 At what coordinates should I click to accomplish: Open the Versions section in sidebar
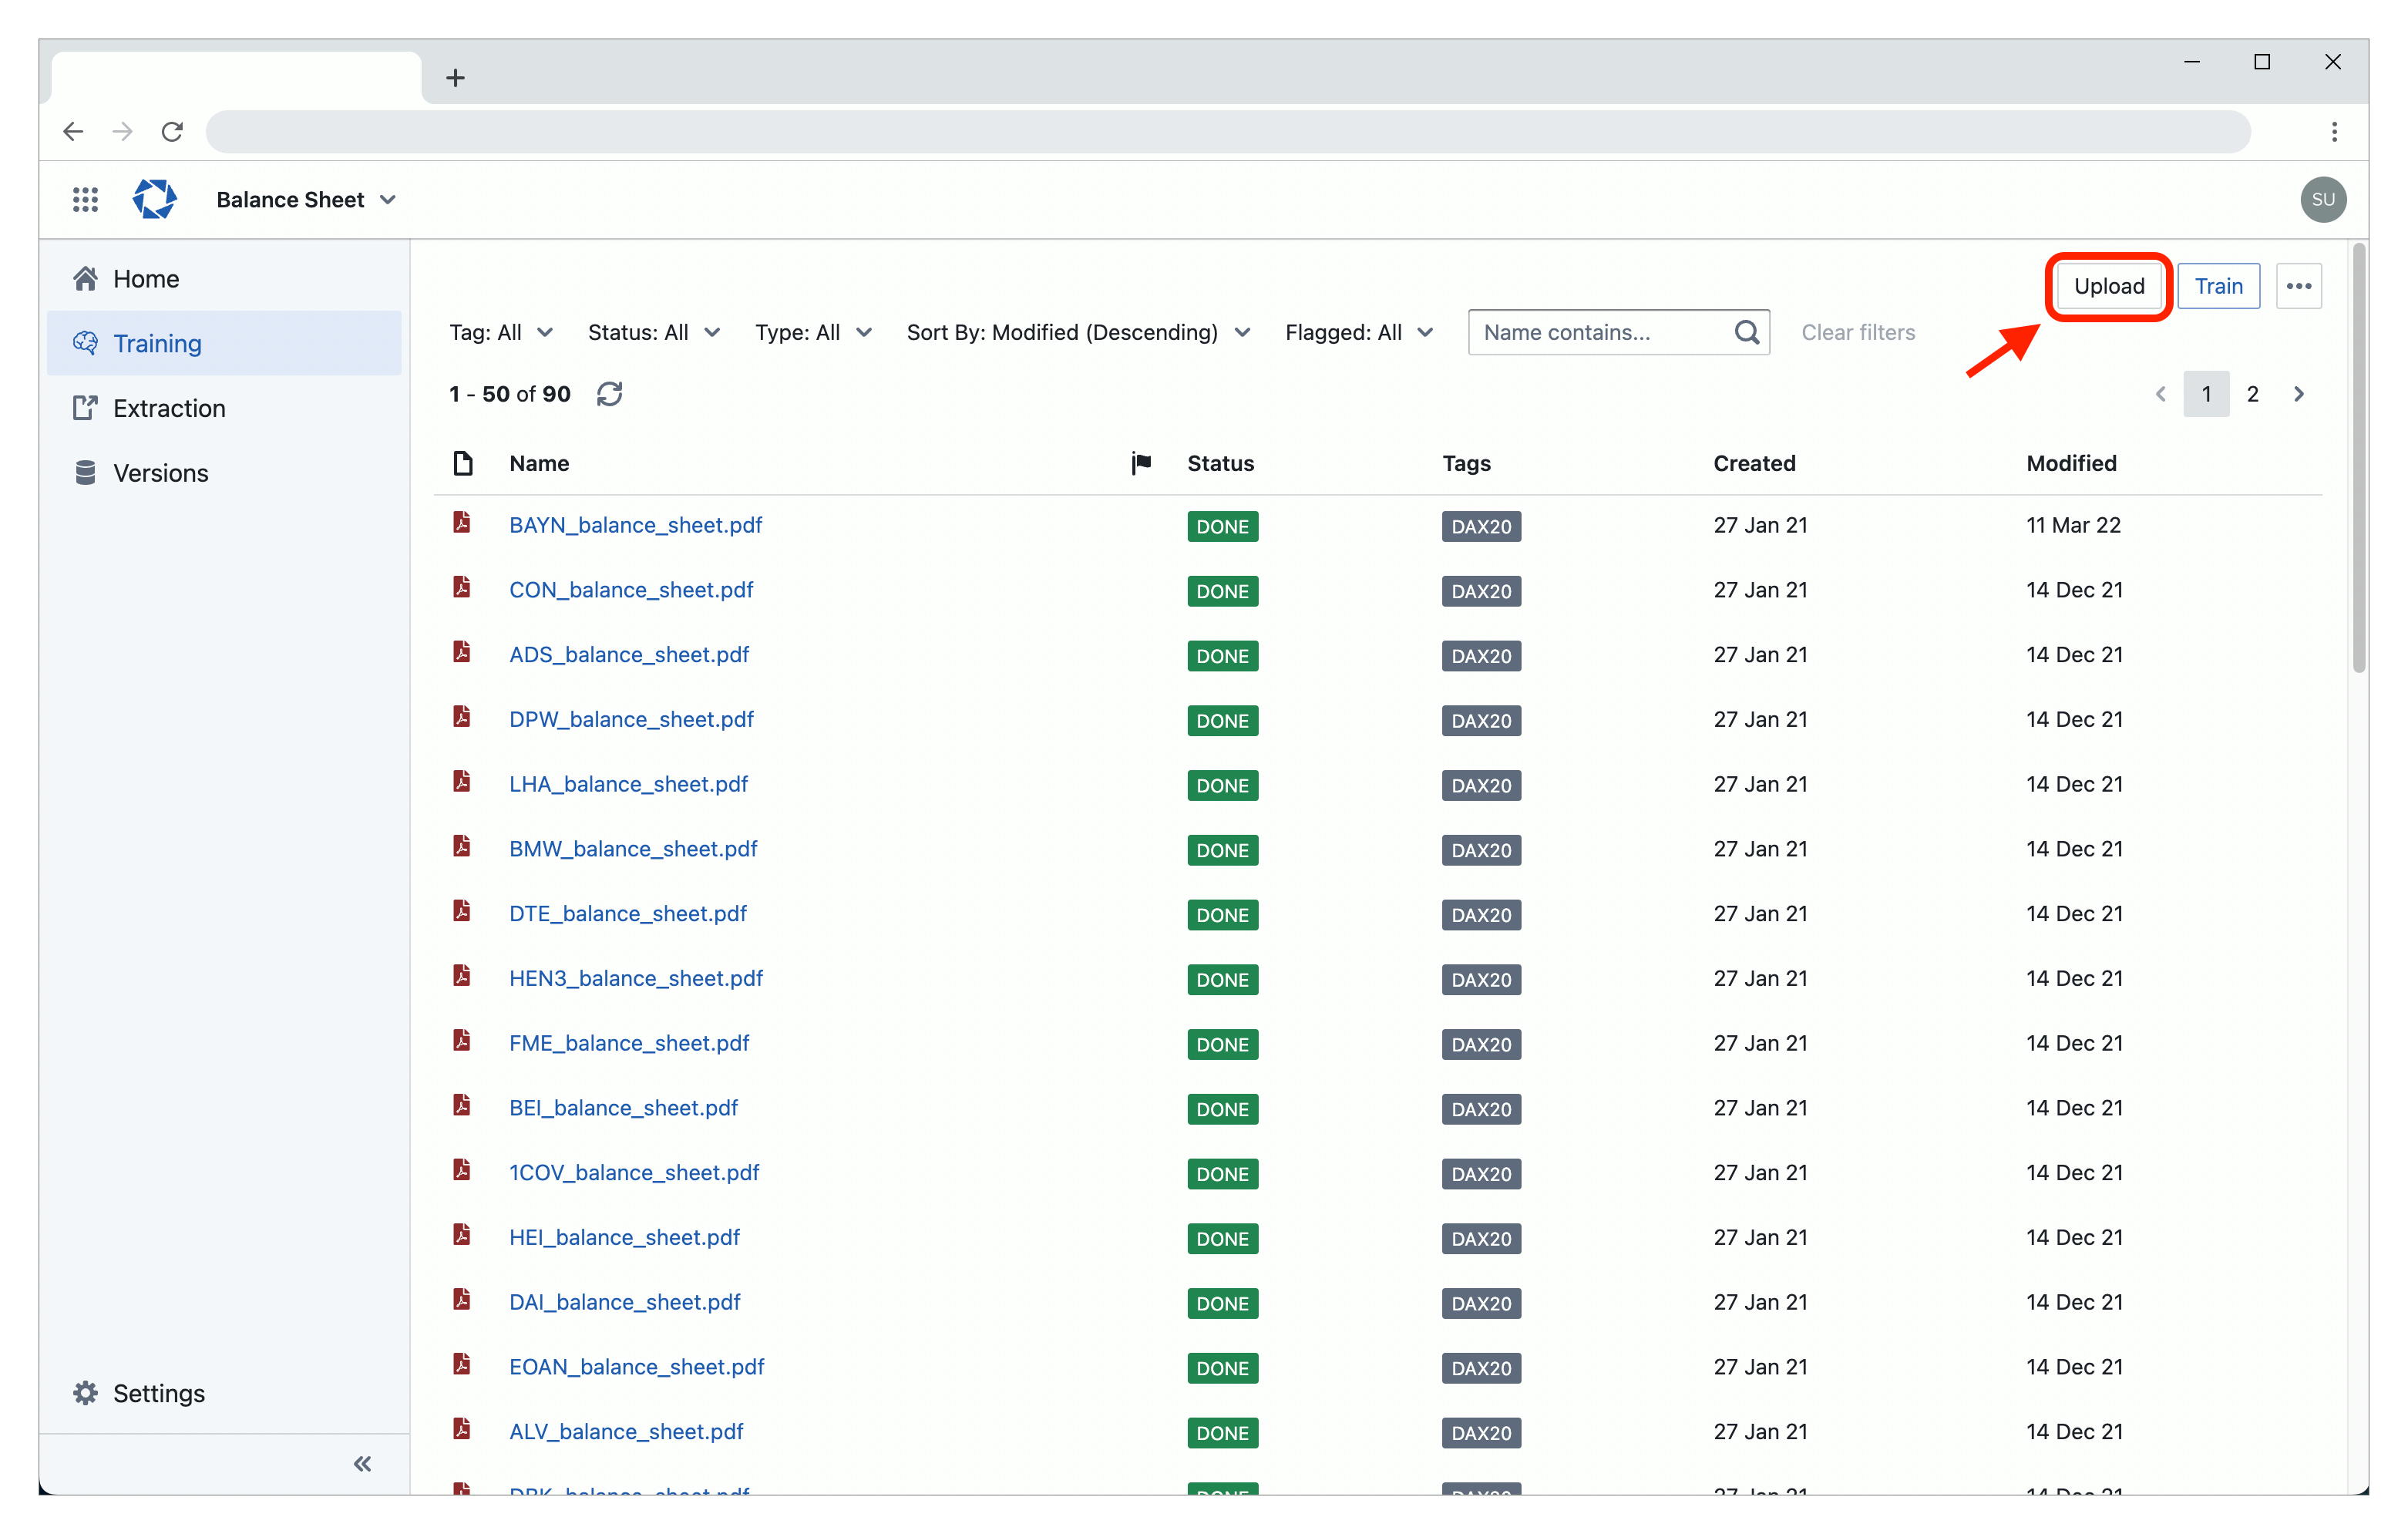point(161,470)
